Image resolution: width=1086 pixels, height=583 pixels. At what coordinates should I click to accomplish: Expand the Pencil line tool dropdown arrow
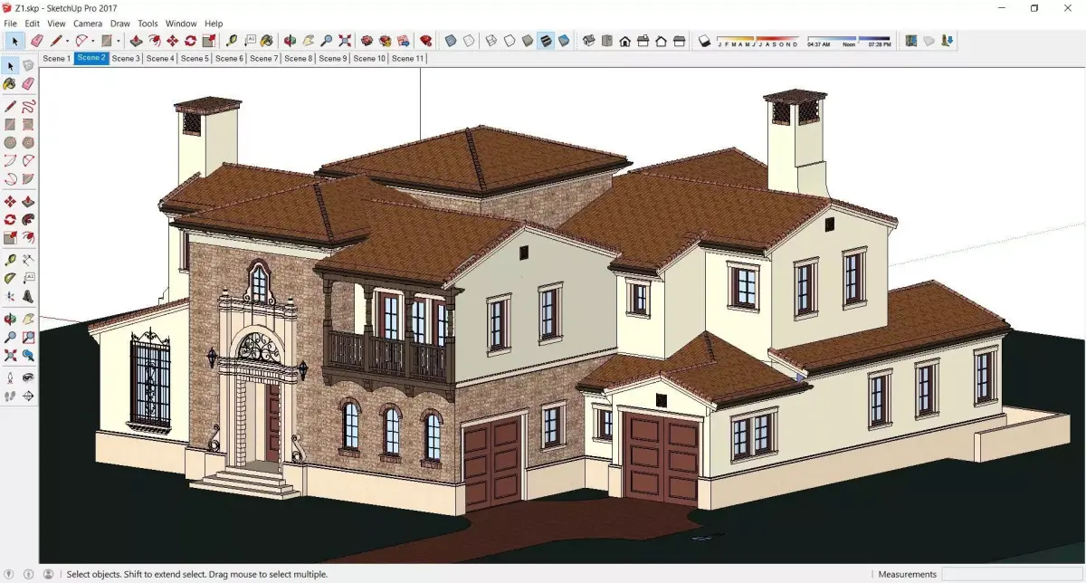point(68,41)
